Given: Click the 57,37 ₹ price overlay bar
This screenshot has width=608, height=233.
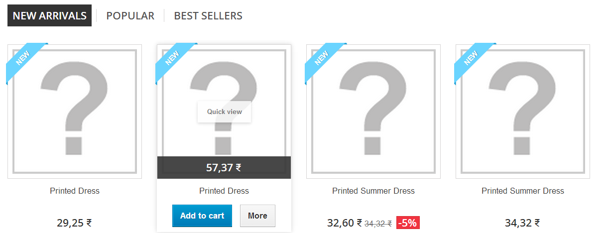Looking at the screenshot, I should [224, 167].
